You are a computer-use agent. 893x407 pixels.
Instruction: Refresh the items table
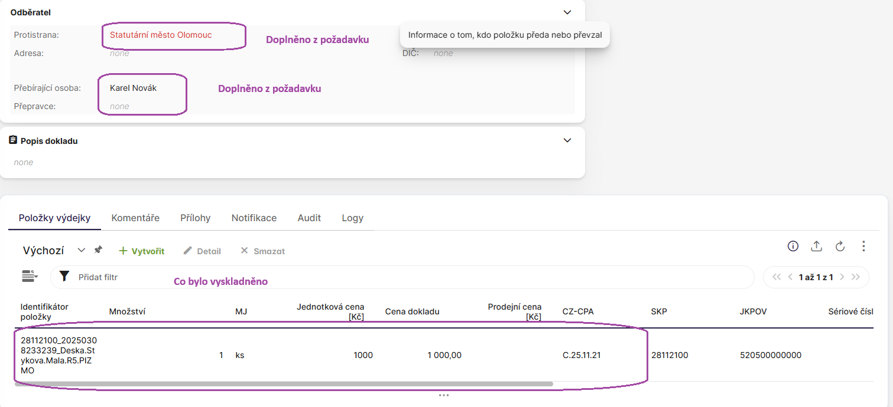click(x=840, y=247)
